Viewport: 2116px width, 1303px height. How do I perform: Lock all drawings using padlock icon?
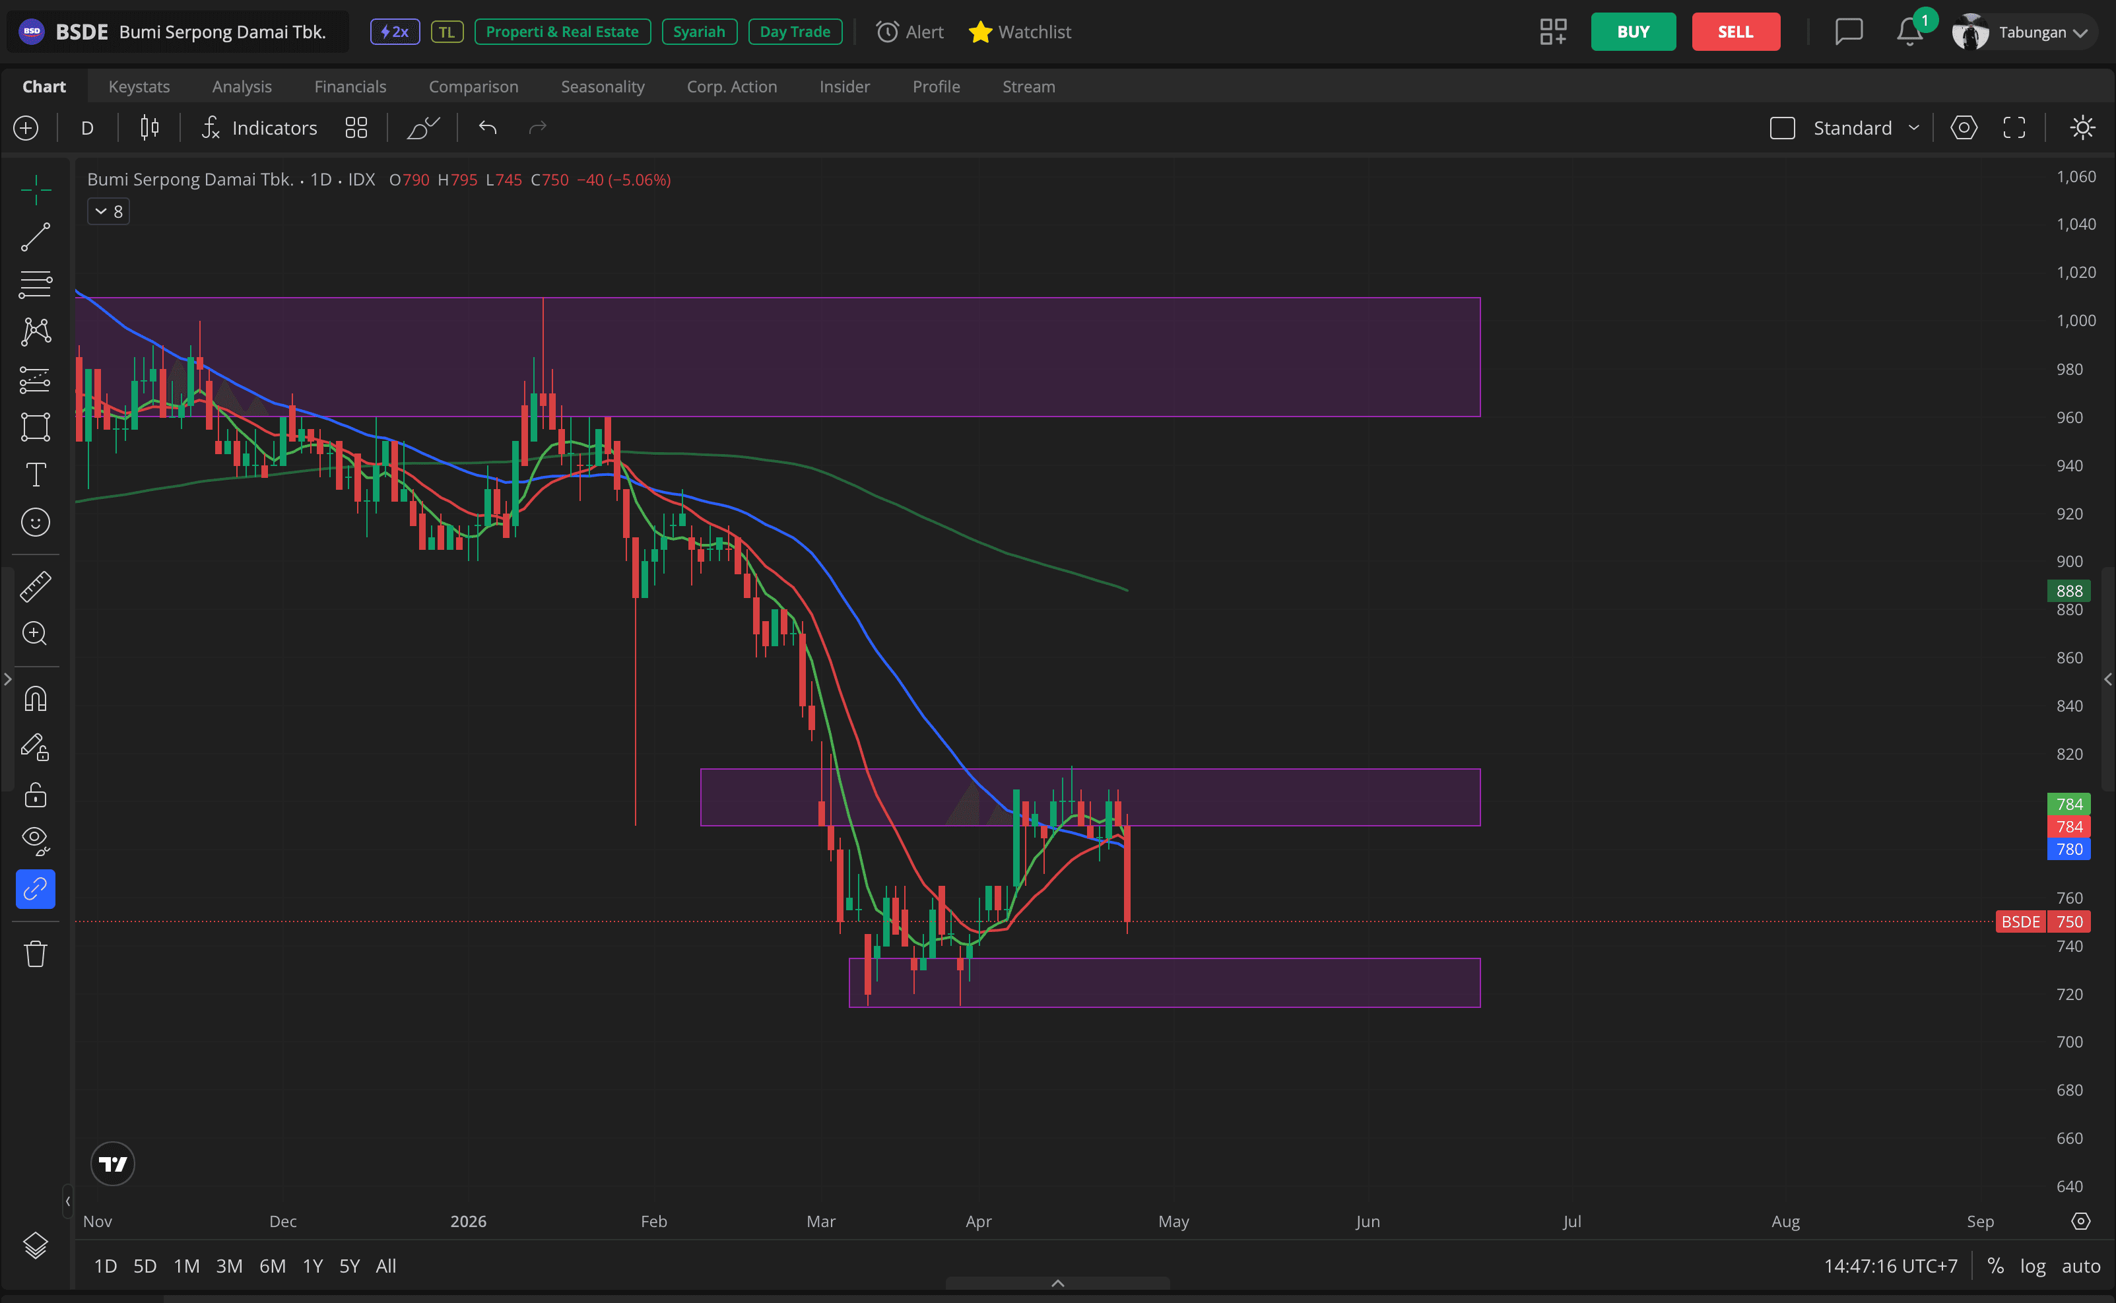36,795
